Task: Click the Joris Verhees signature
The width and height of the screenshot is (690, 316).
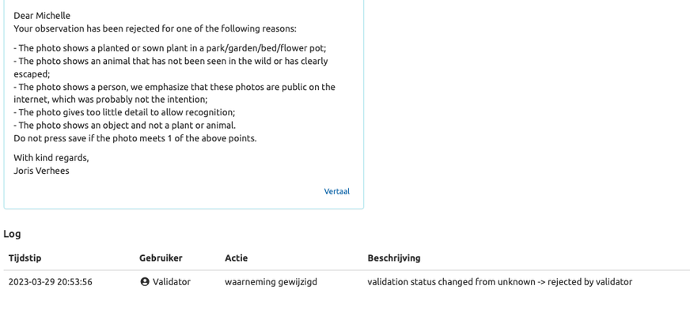Action: 41,171
